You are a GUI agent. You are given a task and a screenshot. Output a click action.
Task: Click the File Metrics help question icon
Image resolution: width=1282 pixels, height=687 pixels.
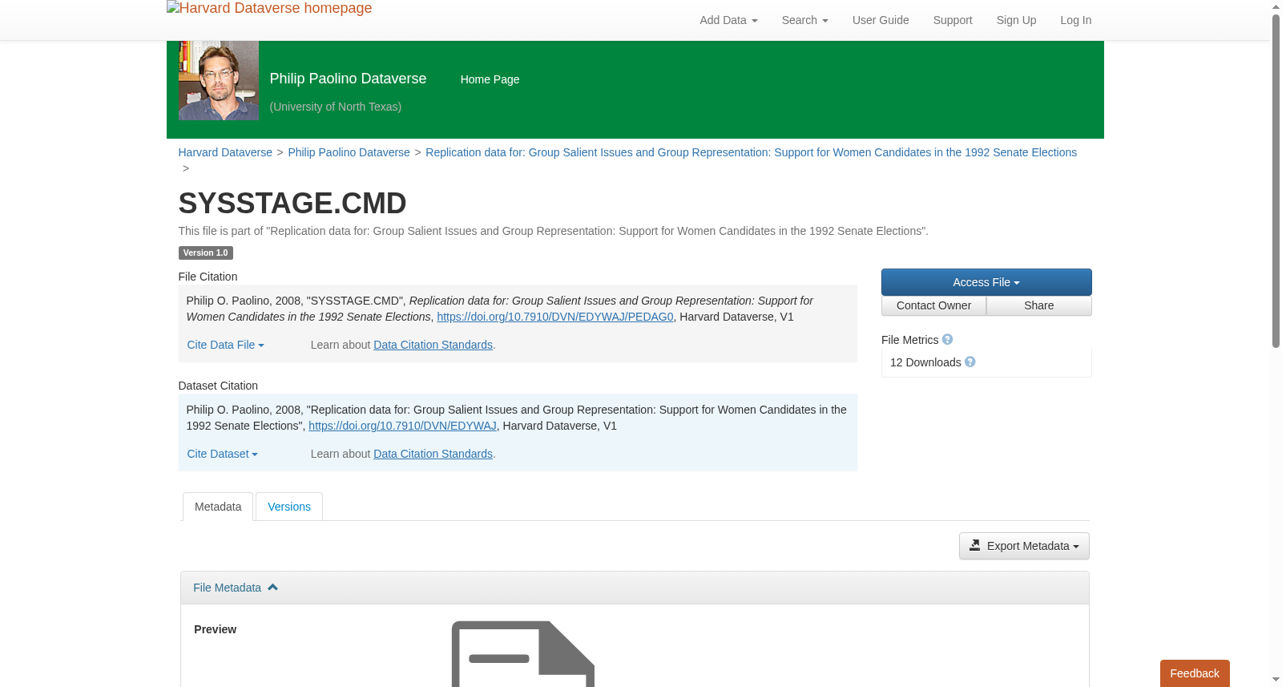[x=947, y=340]
